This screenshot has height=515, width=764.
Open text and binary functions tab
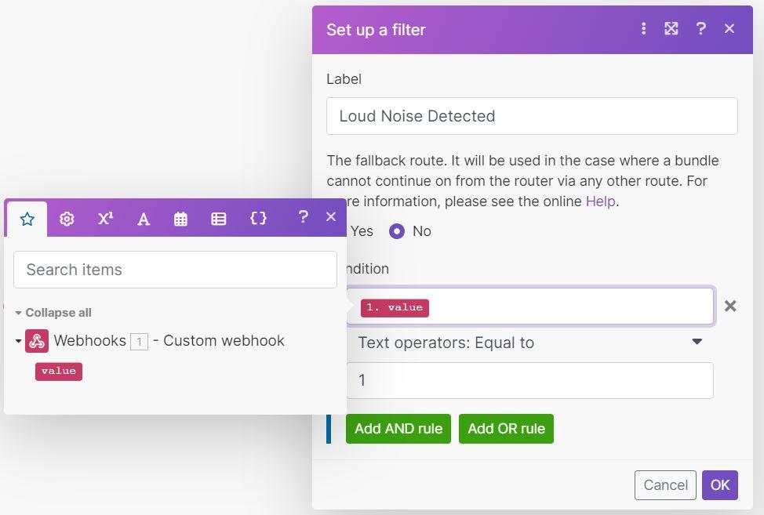point(144,219)
